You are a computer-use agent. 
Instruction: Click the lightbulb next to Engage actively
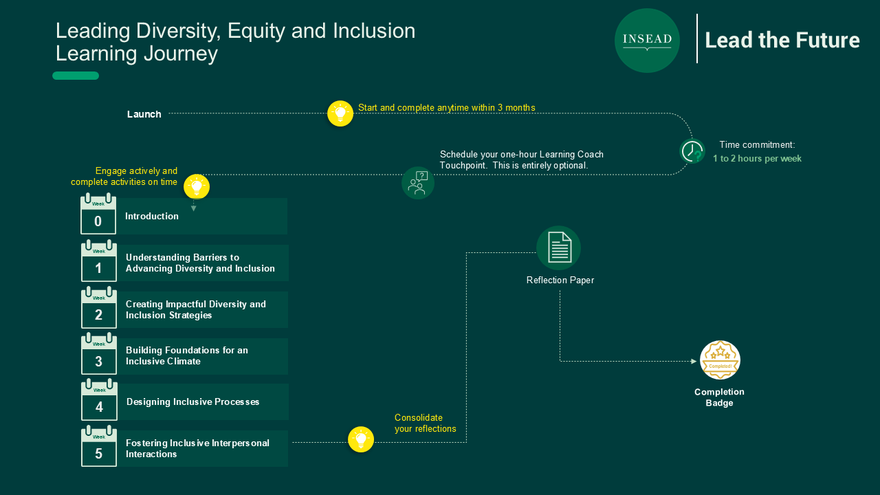pos(197,186)
